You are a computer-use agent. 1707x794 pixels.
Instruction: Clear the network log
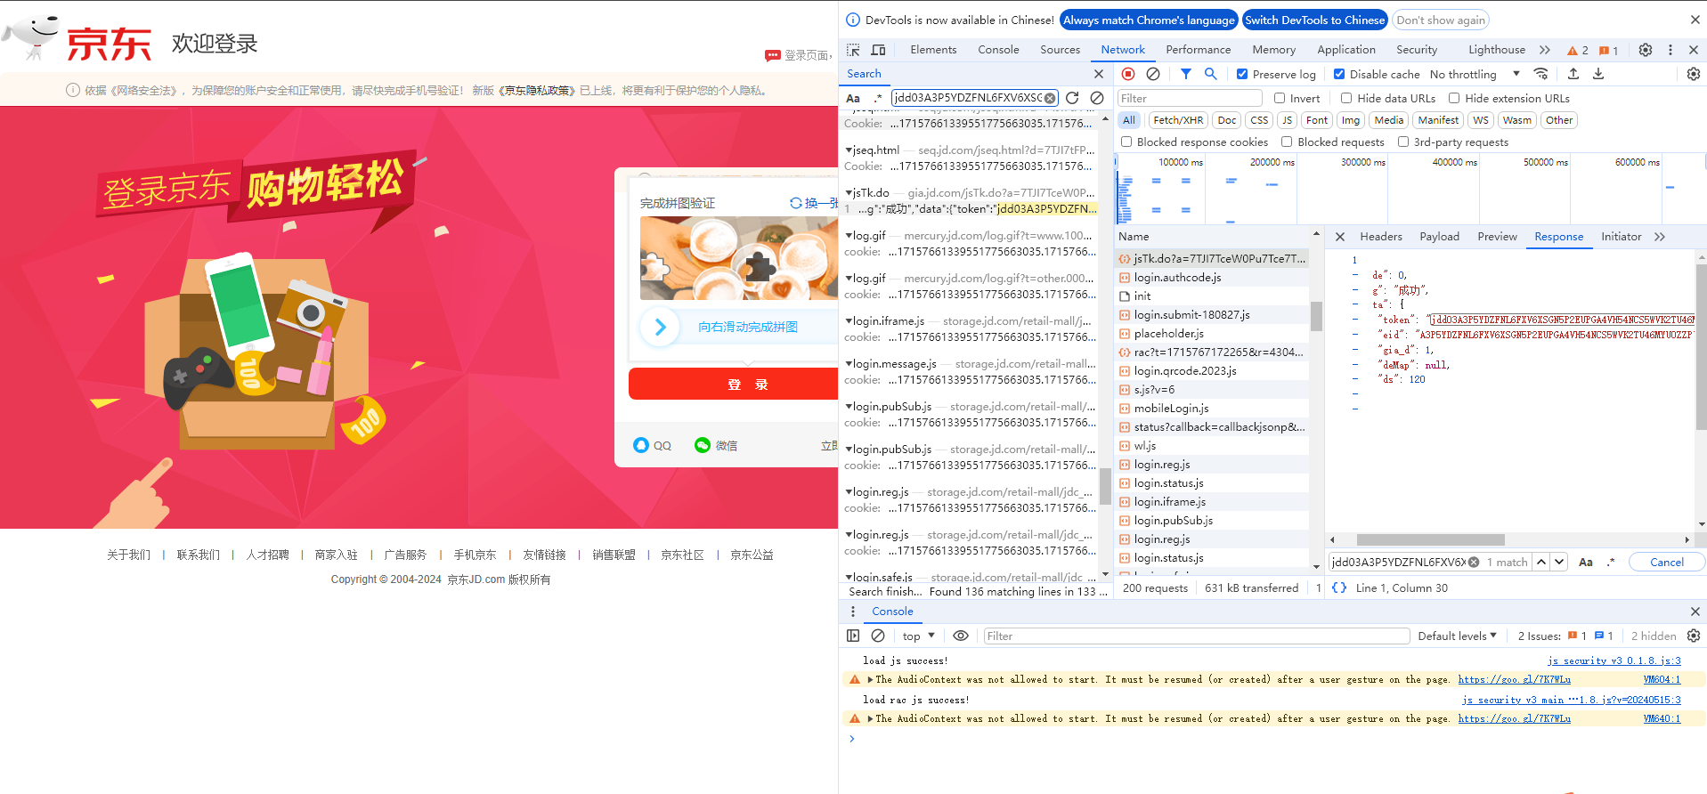coord(1153,74)
